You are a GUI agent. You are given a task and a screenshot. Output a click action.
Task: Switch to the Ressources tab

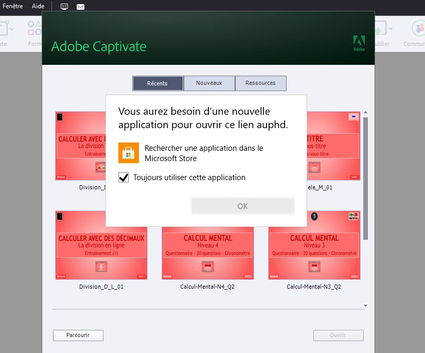click(x=260, y=83)
